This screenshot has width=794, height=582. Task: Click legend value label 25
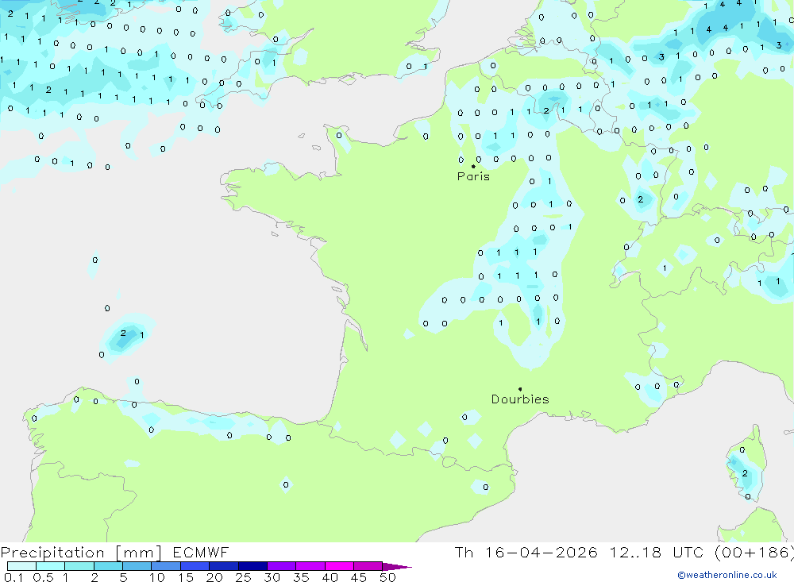tap(244, 577)
